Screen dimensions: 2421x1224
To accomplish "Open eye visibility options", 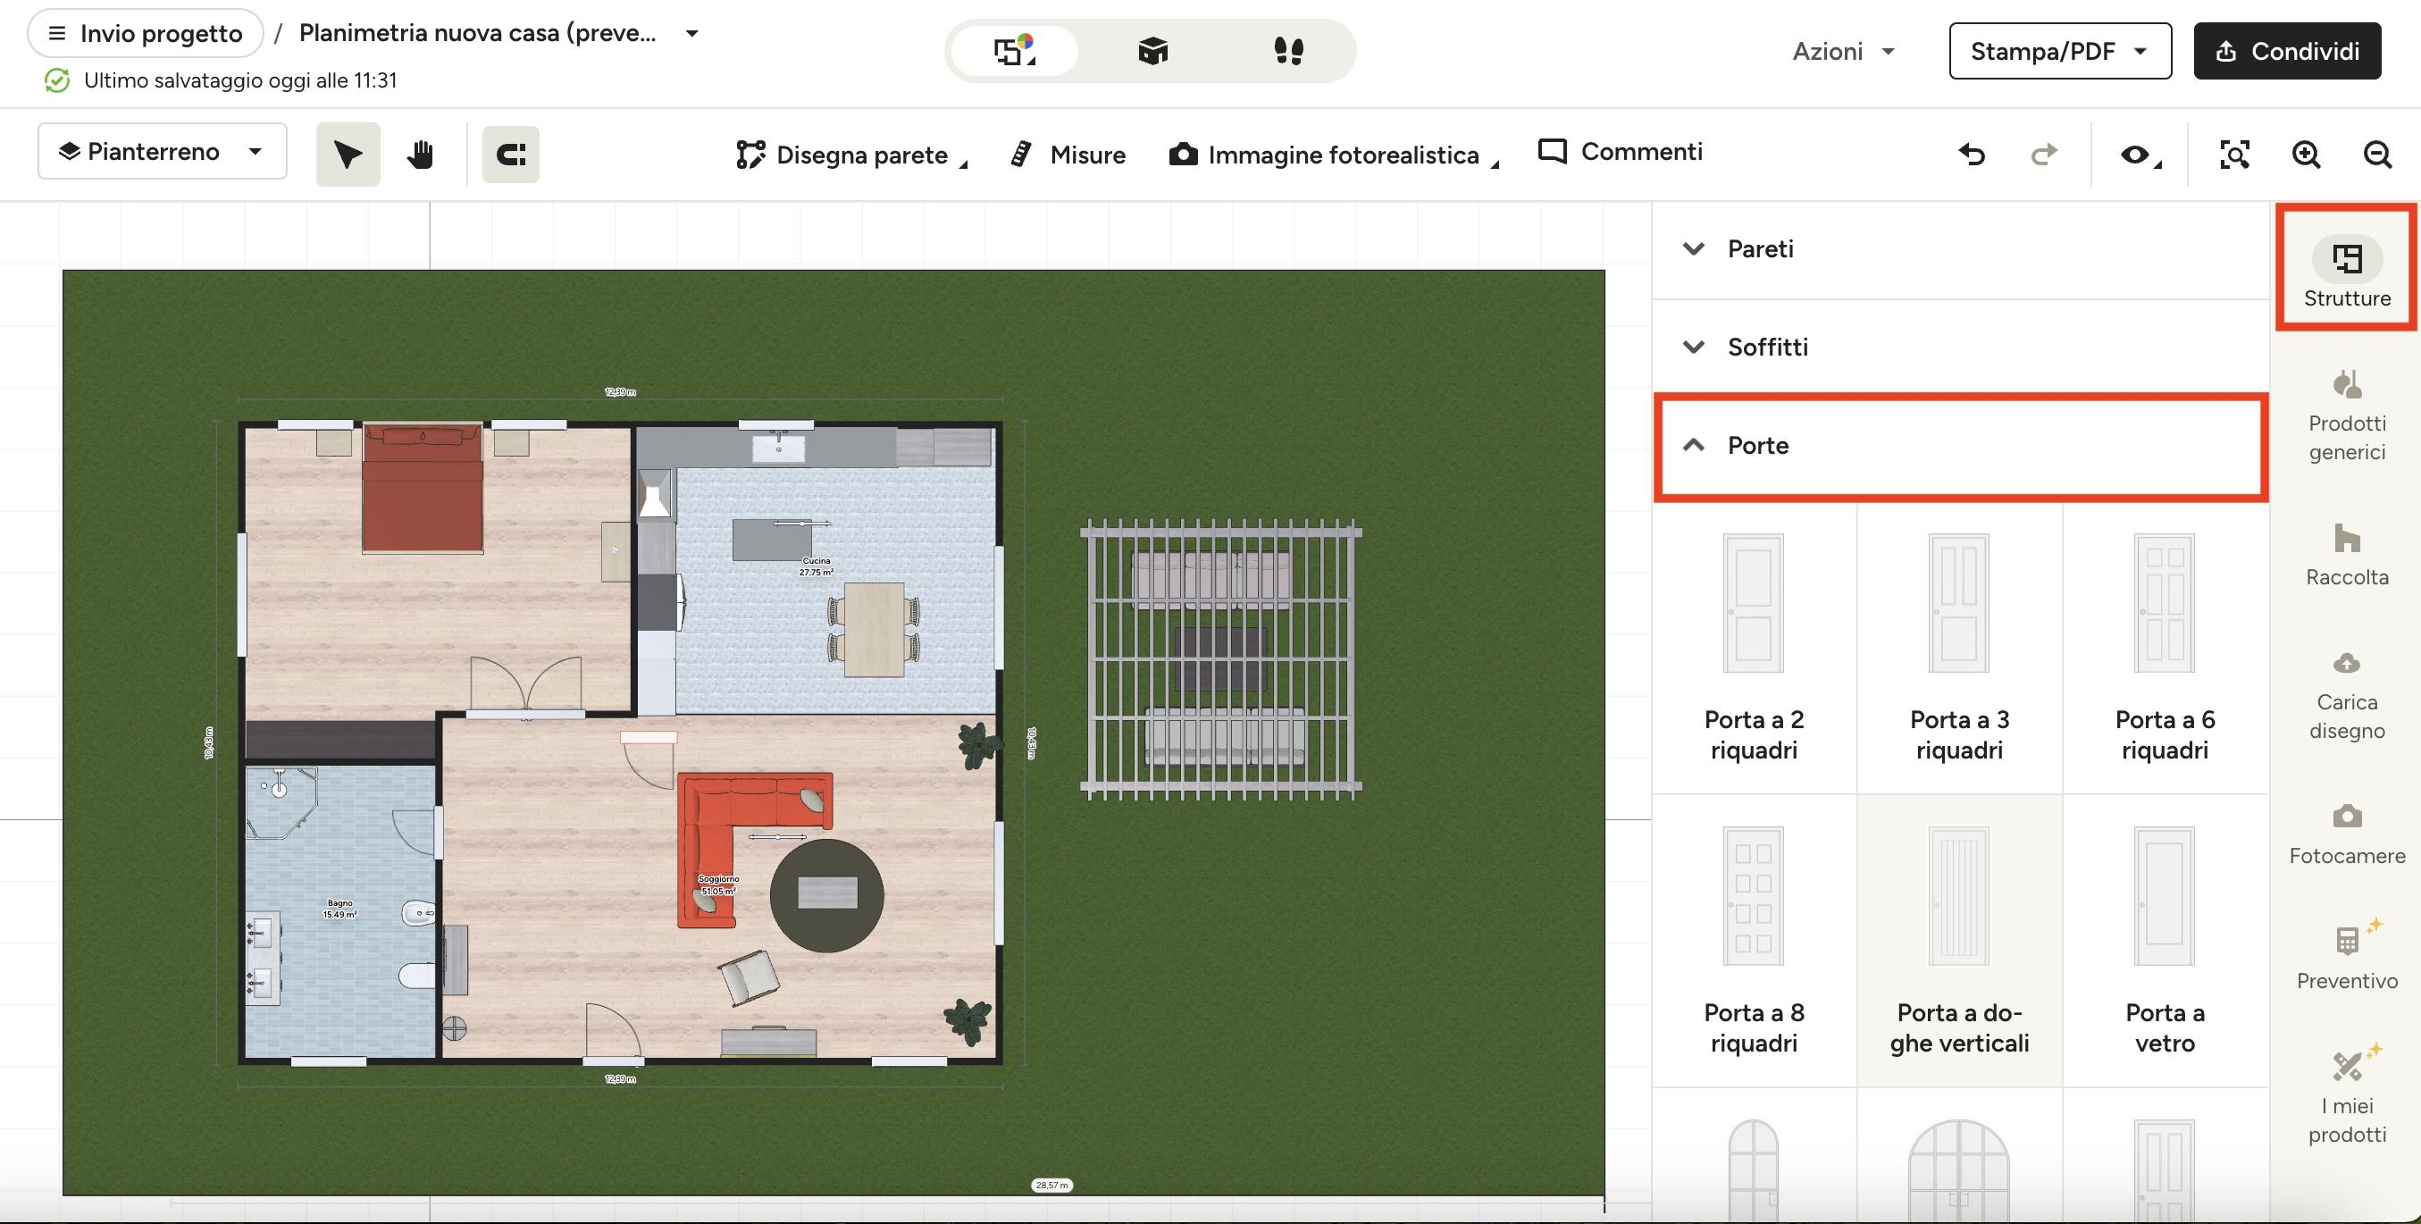I will click(2140, 155).
